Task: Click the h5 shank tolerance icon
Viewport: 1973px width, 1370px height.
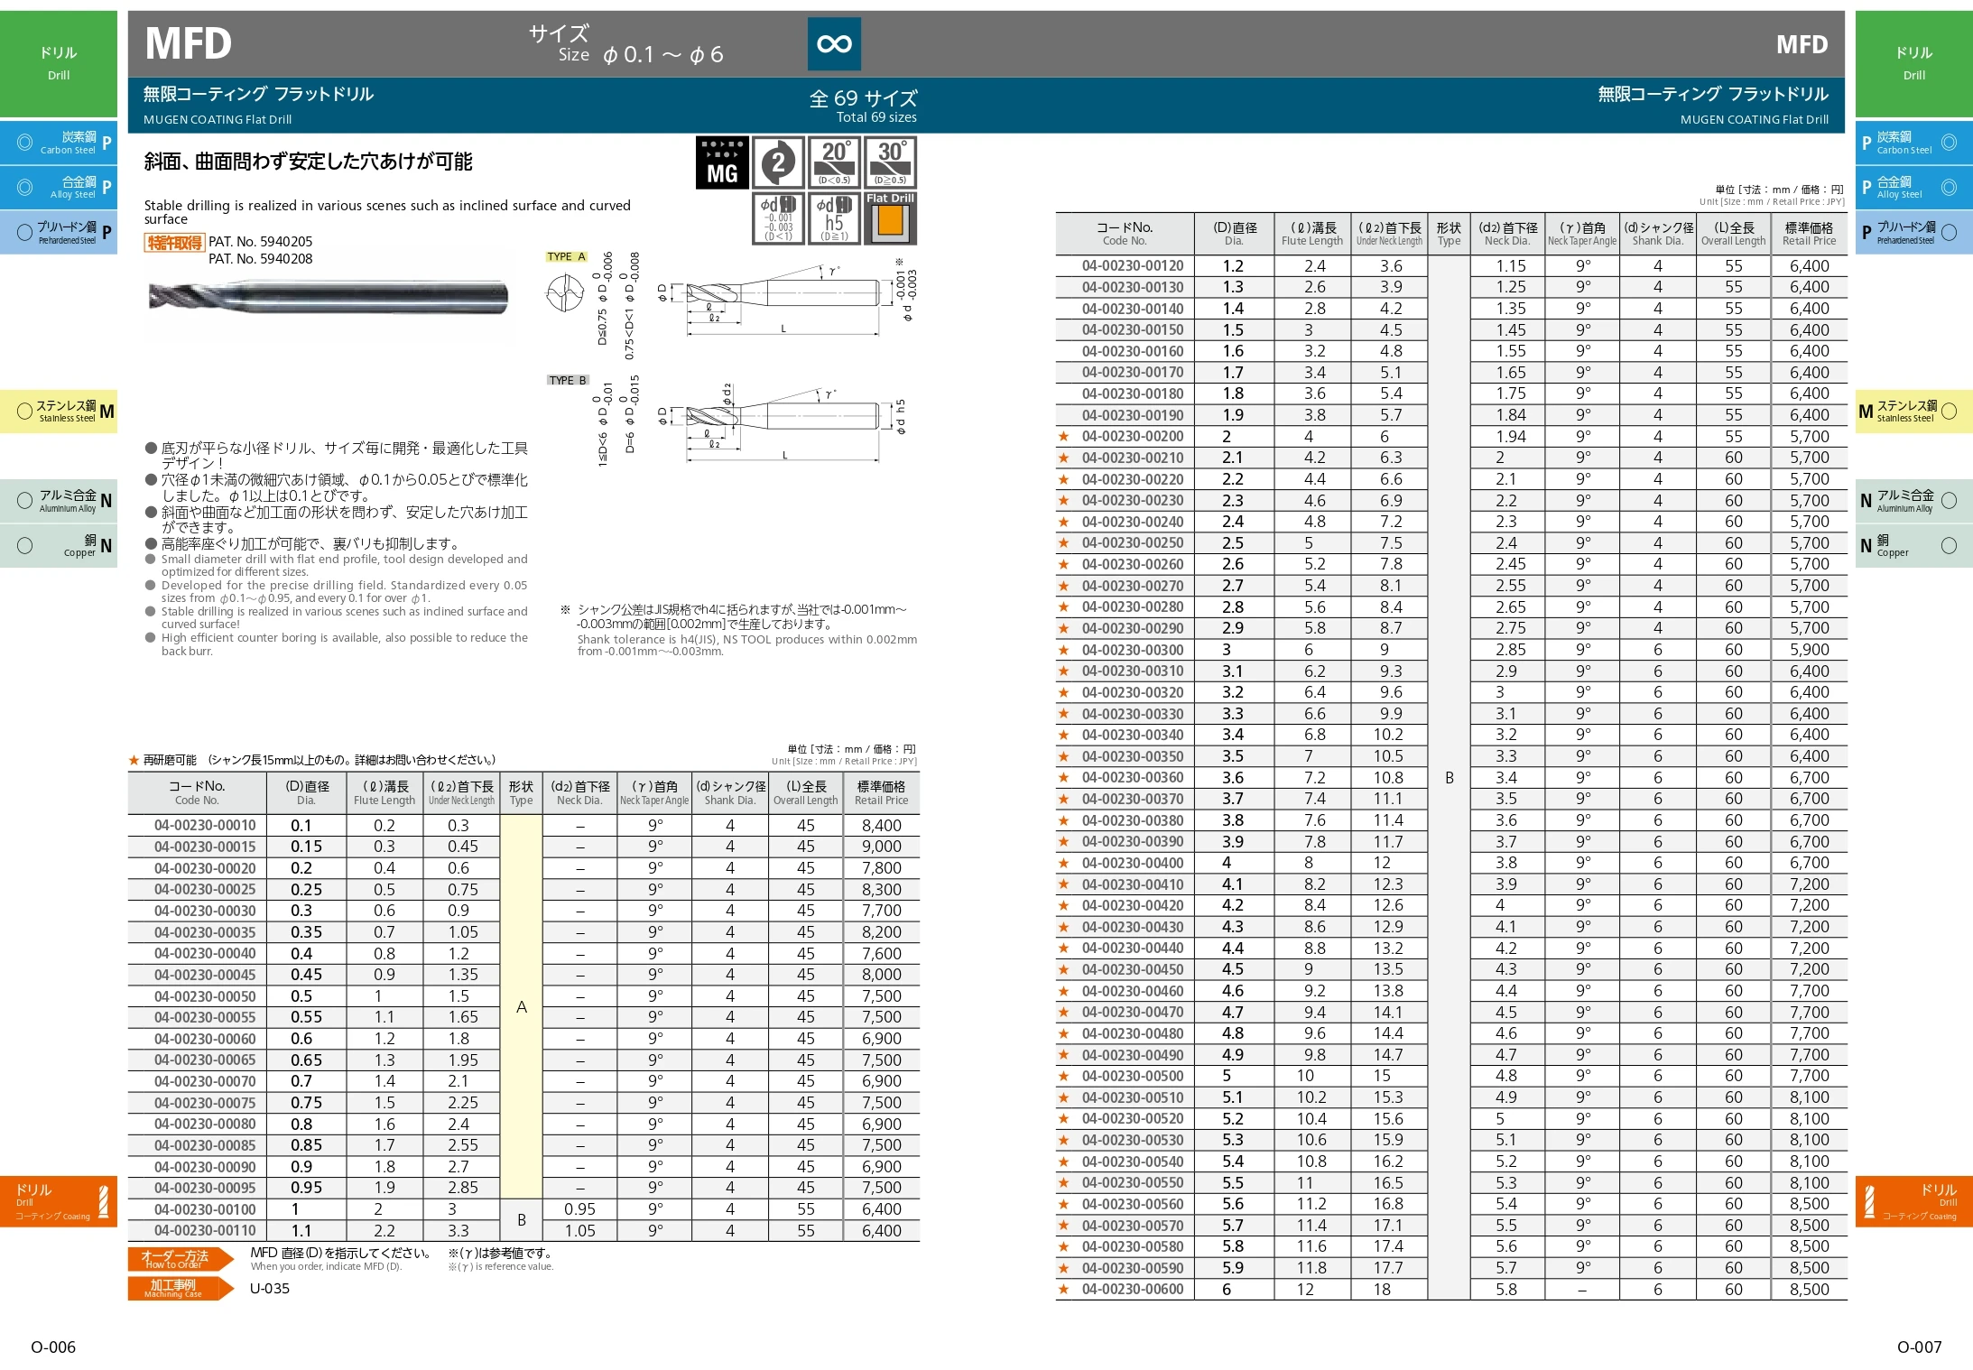Action: coord(834,219)
